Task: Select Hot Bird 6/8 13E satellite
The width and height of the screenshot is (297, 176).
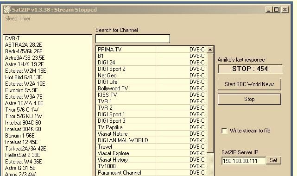Action: [48, 77]
